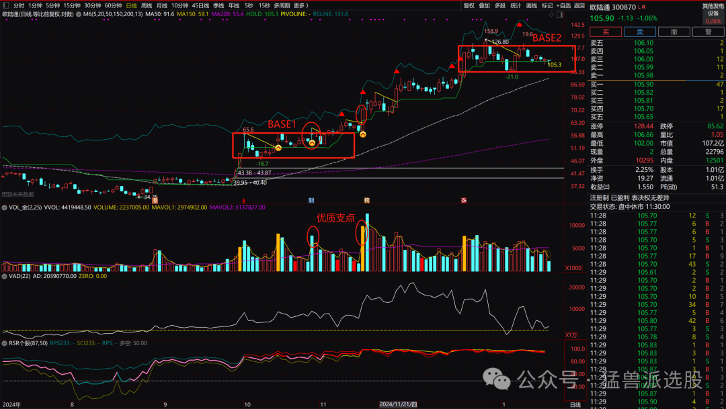Switch to 1分钟 timeframe
The image size is (726, 409).
35,5
